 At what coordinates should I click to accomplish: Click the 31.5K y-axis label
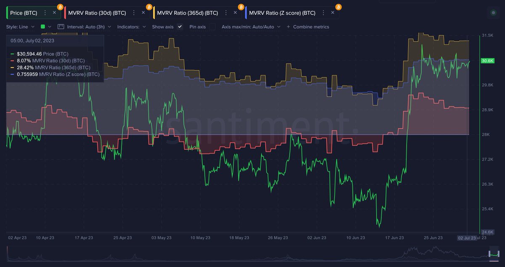488,35
